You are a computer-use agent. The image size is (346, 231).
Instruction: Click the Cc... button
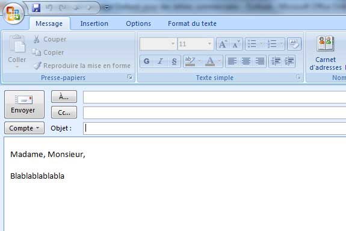coord(64,112)
